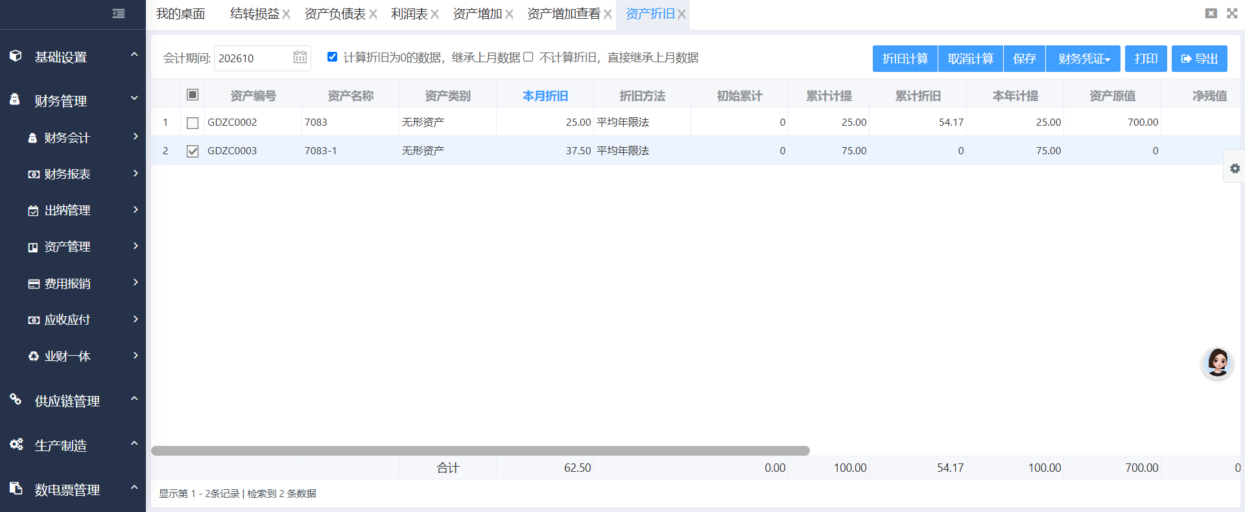This screenshot has width=1245, height=512.
Task: Click the horizontal scrollbar of the table
Action: 480,450
